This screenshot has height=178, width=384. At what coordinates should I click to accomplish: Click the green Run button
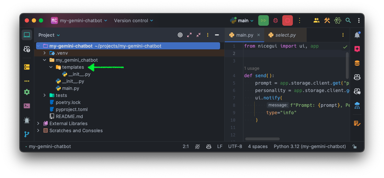(x=263, y=20)
